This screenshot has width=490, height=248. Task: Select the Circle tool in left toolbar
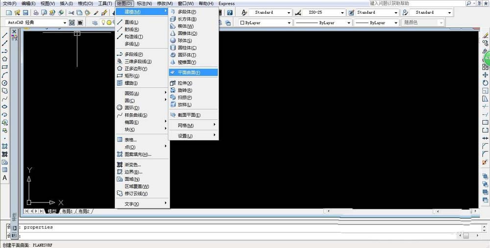[x=5, y=83]
